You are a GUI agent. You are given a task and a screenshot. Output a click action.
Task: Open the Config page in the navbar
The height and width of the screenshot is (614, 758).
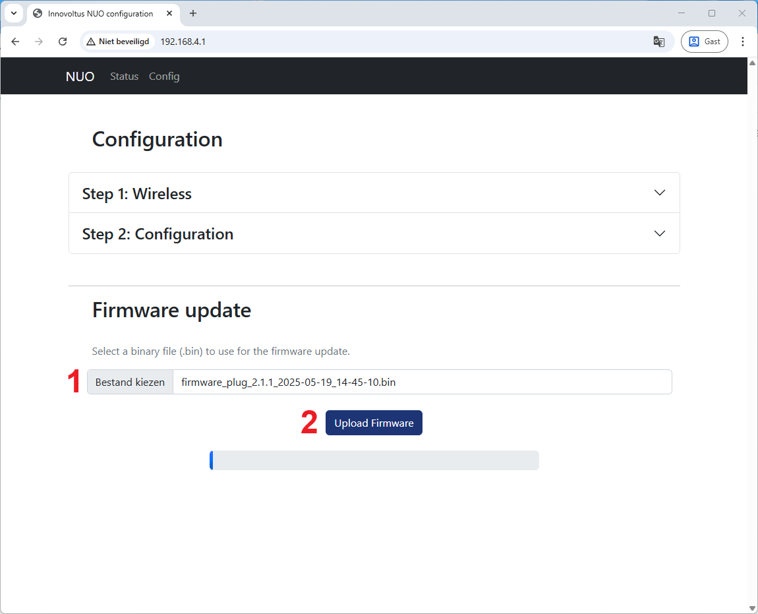(x=164, y=77)
